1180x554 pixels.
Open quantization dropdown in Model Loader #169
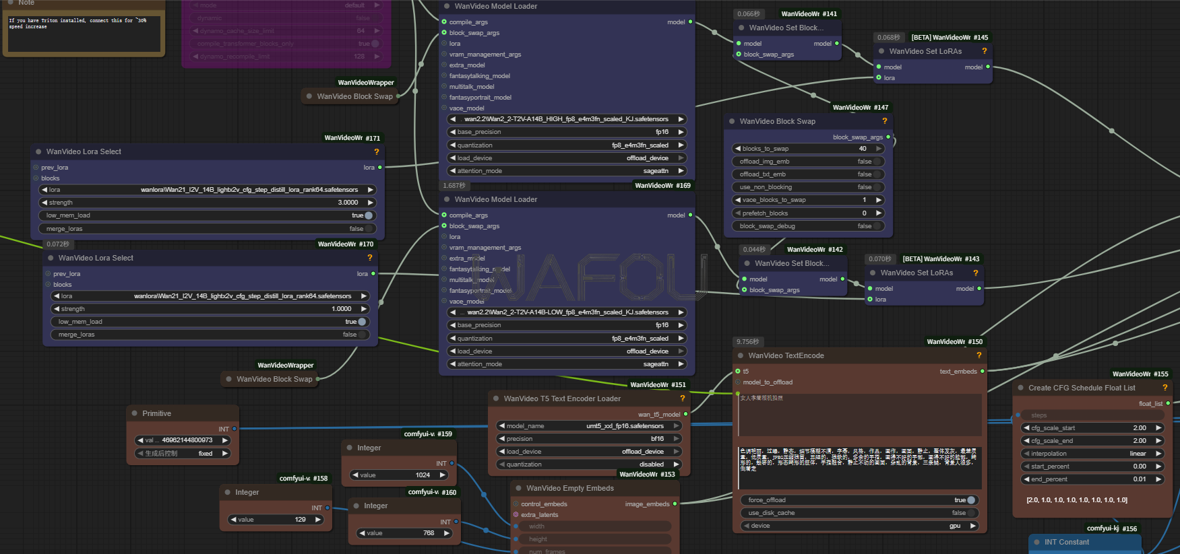566,339
